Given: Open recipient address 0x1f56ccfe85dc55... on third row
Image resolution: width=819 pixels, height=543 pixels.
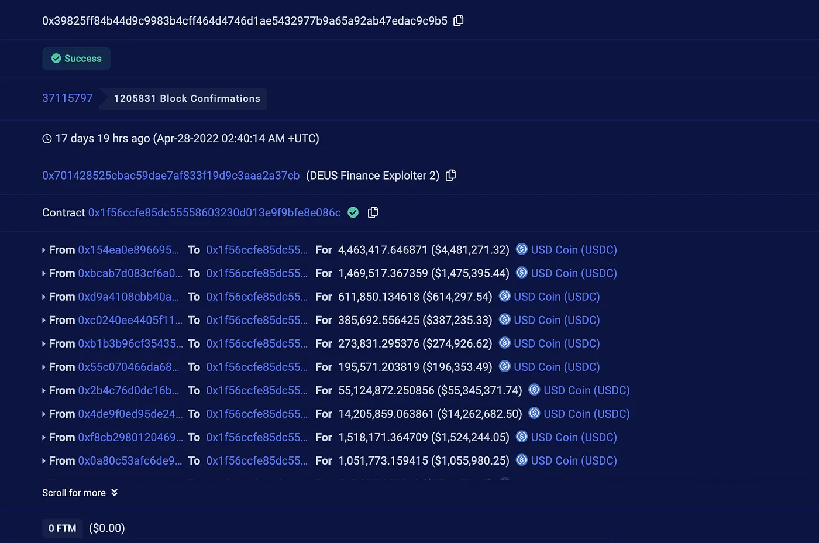Looking at the screenshot, I should [x=257, y=296].
